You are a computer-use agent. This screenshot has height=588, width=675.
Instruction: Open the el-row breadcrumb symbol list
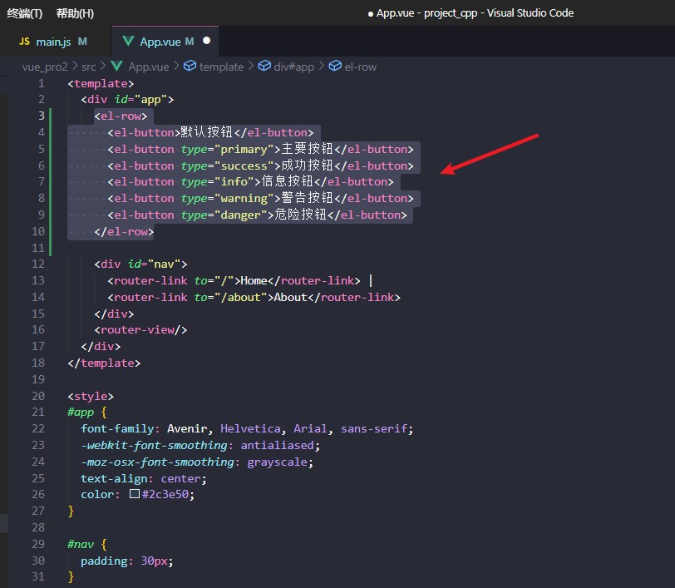[360, 67]
